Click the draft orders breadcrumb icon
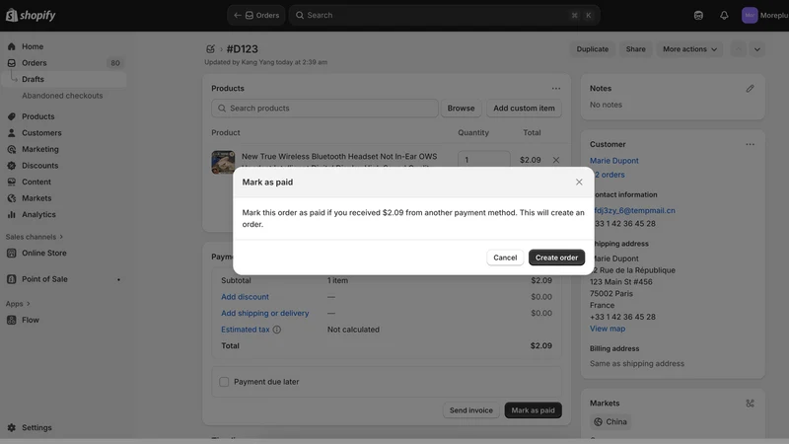The width and height of the screenshot is (789, 444). tap(210, 48)
